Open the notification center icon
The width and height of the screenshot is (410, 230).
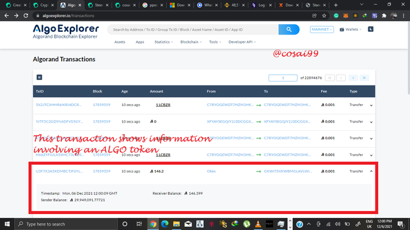400,224
